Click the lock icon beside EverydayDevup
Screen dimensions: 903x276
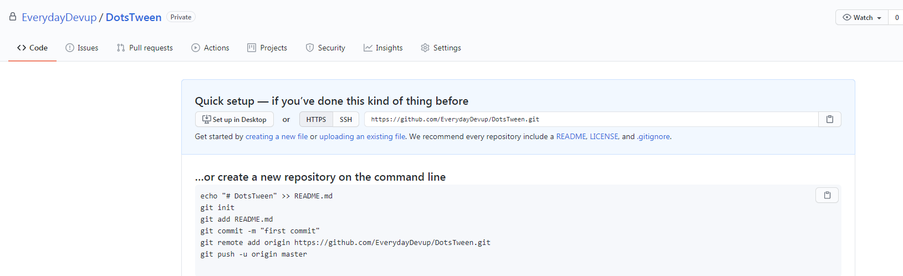[x=13, y=17]
